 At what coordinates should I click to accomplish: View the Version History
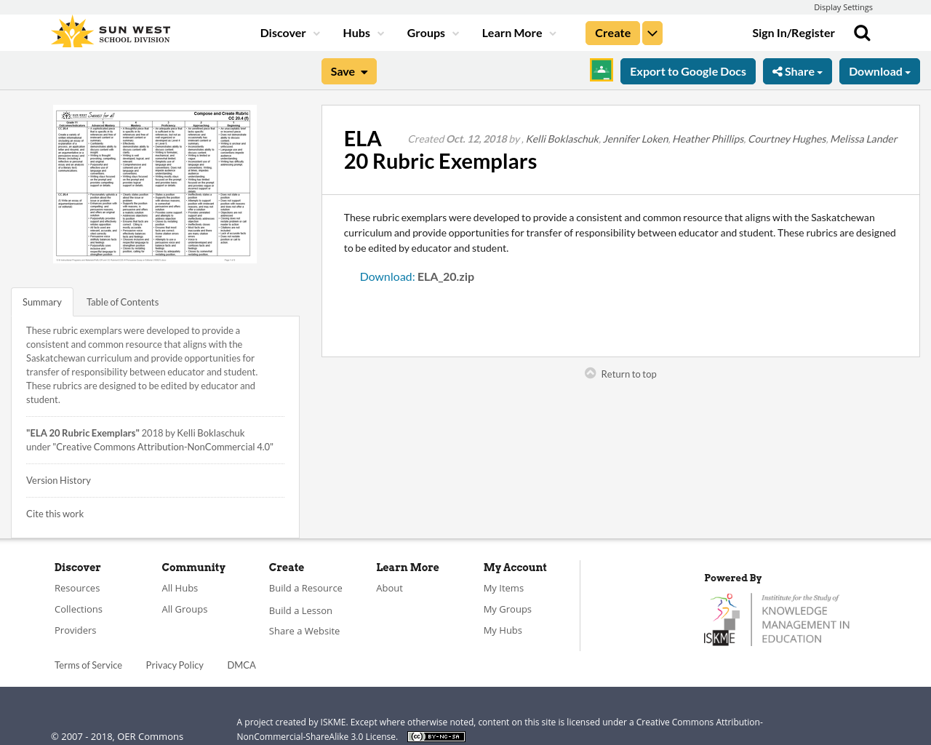58,479
